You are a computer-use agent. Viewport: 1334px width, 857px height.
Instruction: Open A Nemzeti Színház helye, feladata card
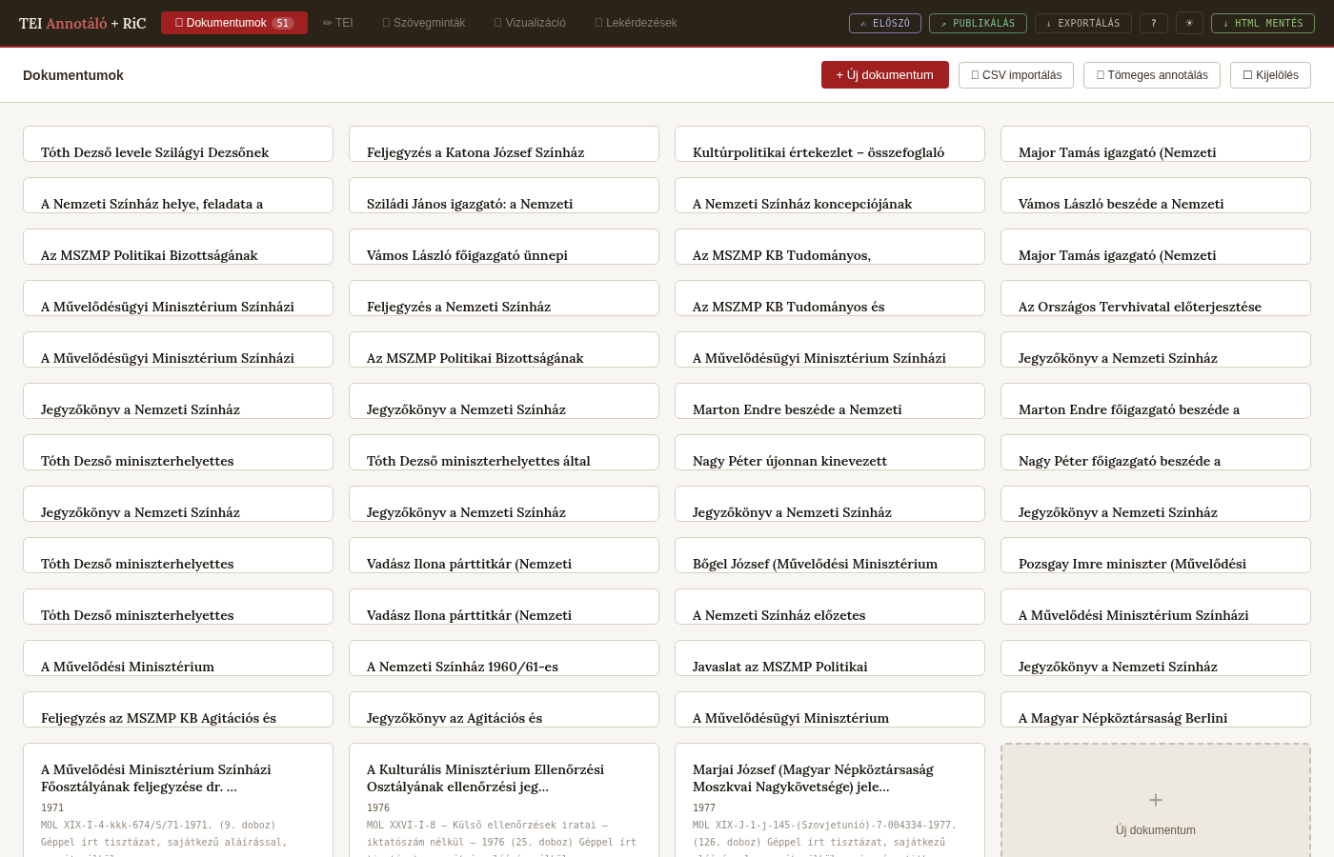[x=178, y=195]
